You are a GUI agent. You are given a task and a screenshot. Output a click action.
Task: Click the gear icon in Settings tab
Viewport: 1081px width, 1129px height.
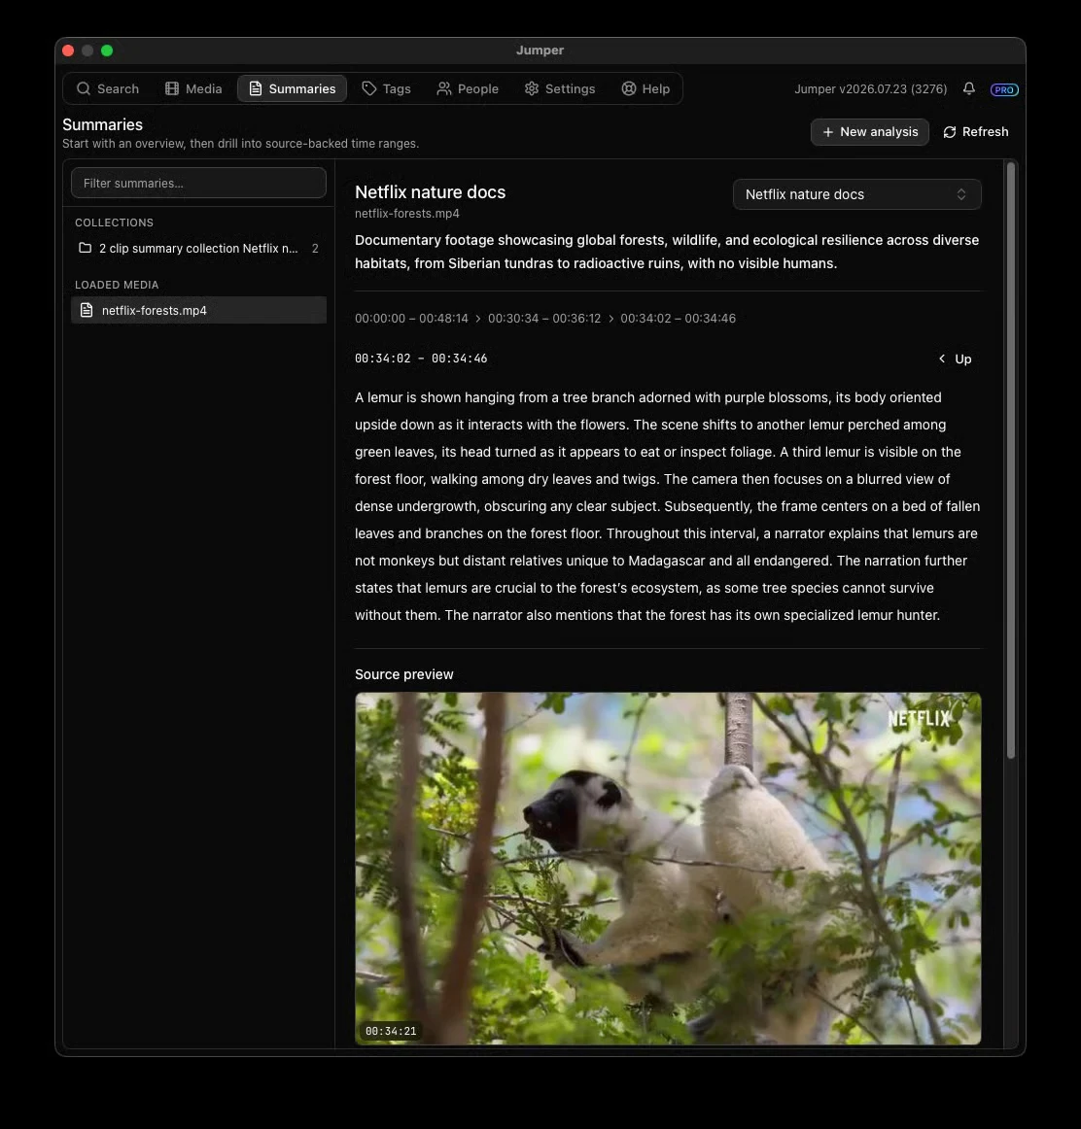532,88
